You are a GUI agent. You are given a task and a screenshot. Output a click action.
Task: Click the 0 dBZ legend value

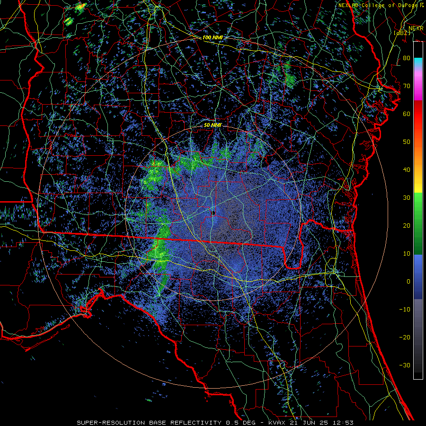click(x=408, y=282)
